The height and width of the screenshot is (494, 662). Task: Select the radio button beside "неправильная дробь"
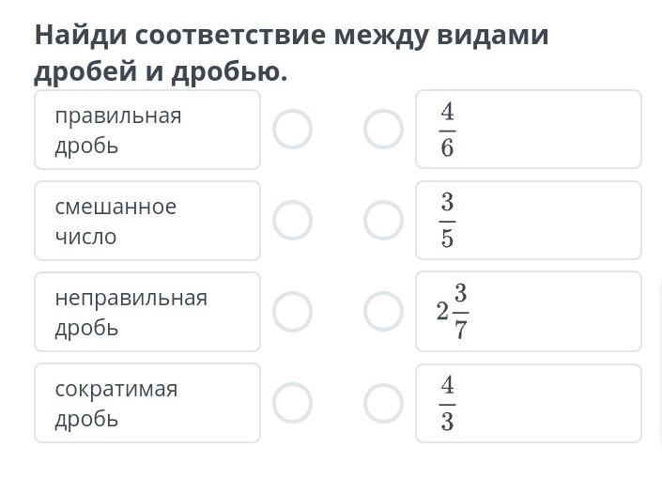292,312
